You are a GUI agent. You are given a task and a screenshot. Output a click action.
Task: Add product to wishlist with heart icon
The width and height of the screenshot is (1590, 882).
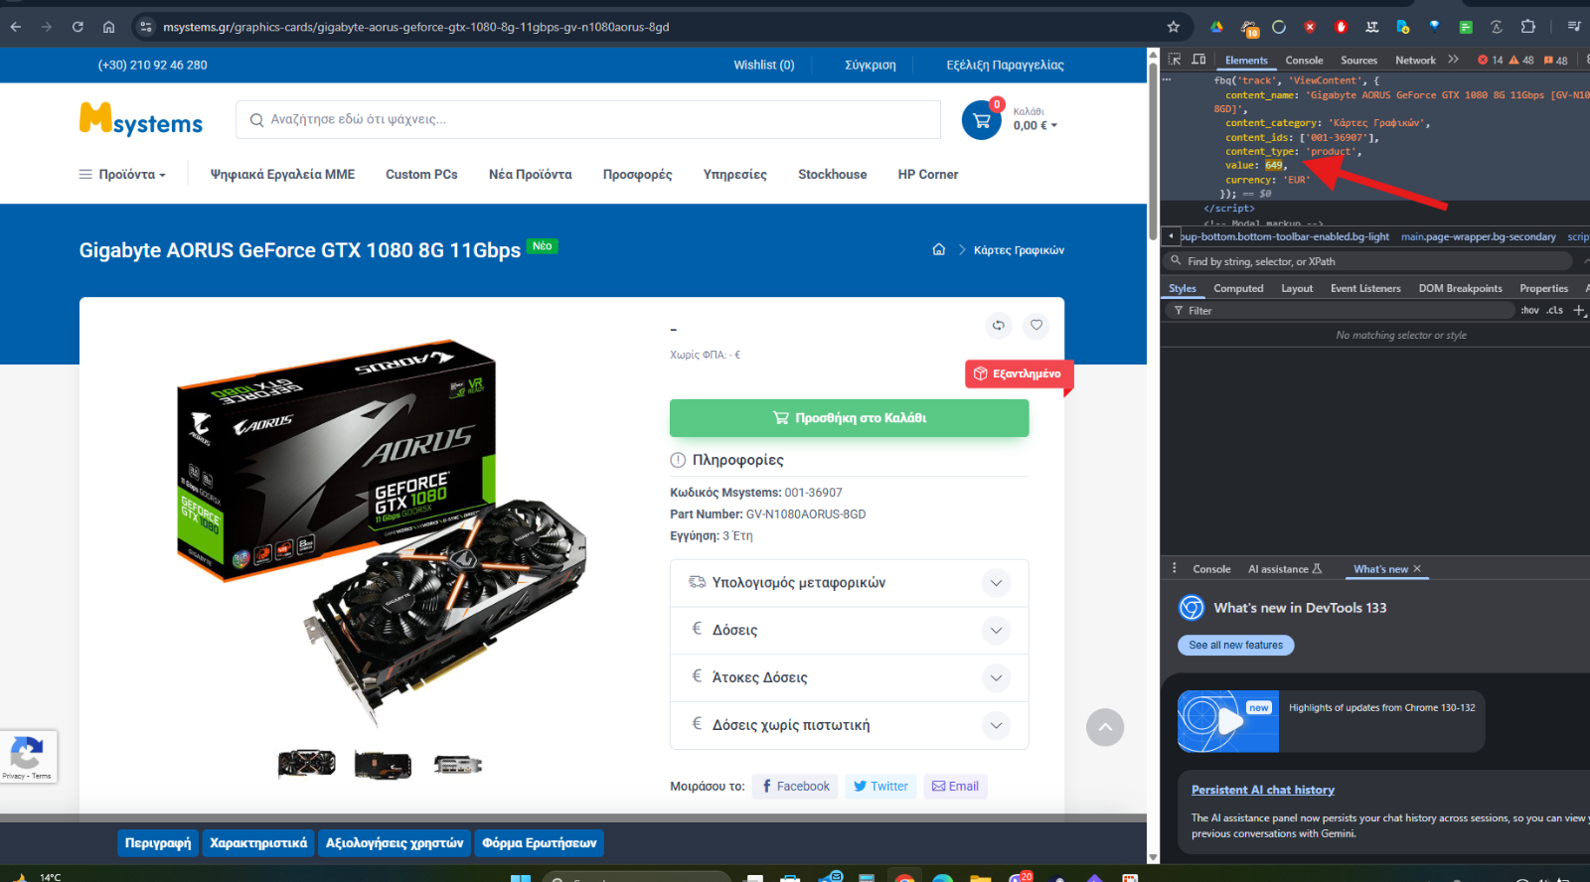pos(1036,325)
